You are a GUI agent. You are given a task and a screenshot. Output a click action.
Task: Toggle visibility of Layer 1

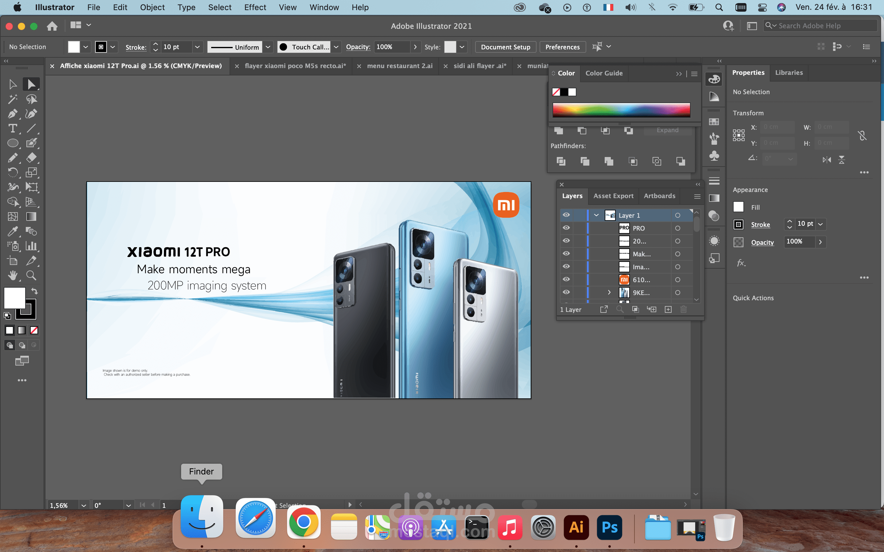(x=566, y=215)
